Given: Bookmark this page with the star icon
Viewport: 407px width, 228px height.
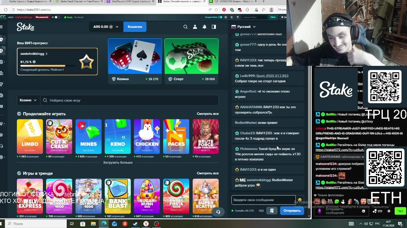Looking at the screenshot, I should coord(217,9).
